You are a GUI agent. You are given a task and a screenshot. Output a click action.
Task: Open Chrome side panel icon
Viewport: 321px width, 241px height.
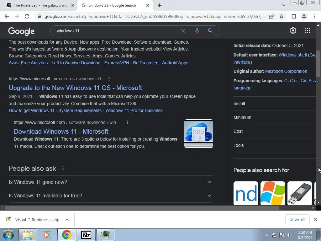[294, 16]
